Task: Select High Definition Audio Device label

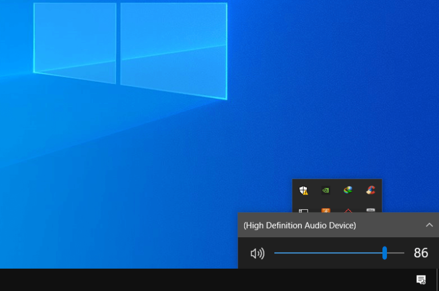Action: [300, 225]
